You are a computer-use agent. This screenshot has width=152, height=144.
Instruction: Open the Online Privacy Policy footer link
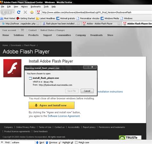coord(26,127)
